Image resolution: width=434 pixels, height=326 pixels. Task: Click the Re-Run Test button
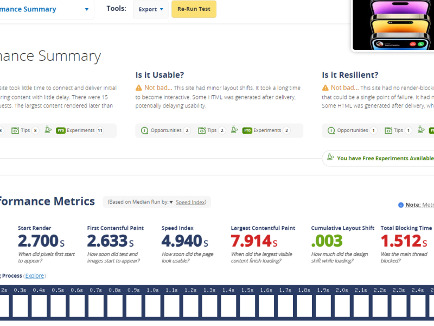coord(194,9)
